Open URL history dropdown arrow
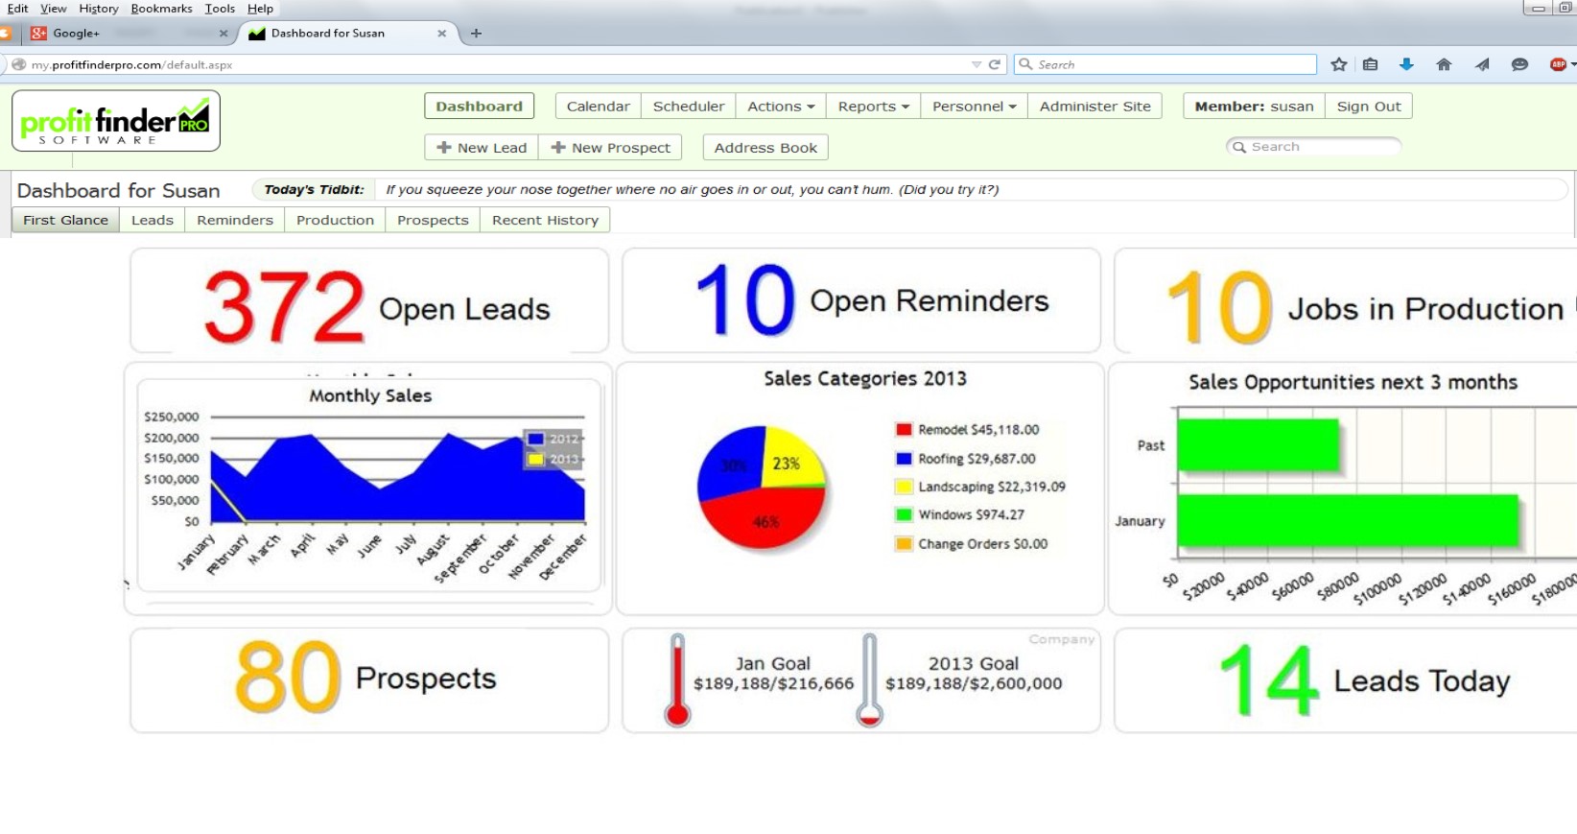The width and height of the screenshot is (1577, 834). pos(977,64)
